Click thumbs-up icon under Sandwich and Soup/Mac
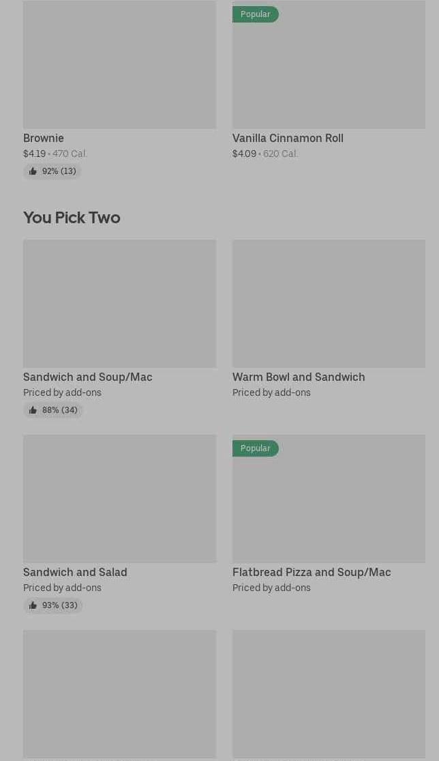The image size is (439, 761). tap(33, 410)
